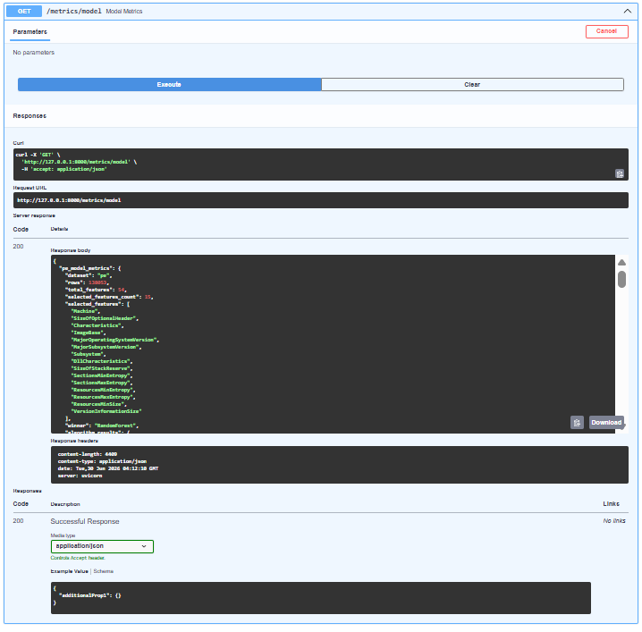Switch to the Schema tab
642x632 pixels.
tap(103, 571)
